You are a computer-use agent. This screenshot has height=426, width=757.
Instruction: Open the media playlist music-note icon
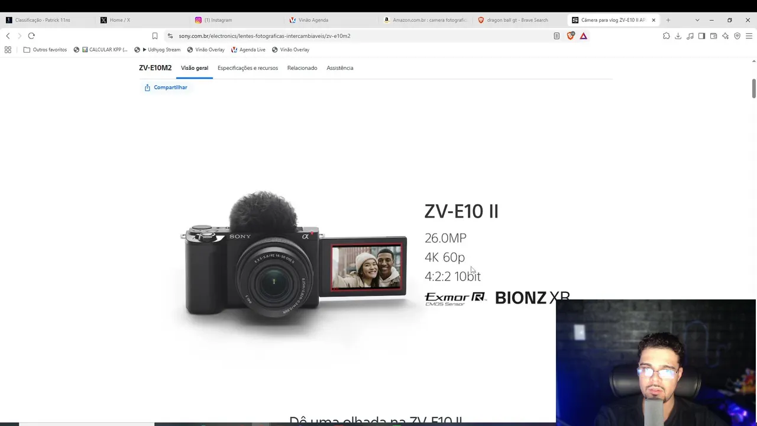(690, 36)
